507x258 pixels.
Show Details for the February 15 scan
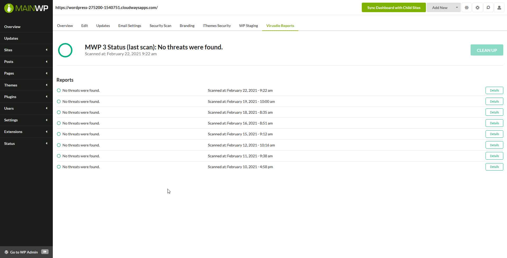point(494,134)
